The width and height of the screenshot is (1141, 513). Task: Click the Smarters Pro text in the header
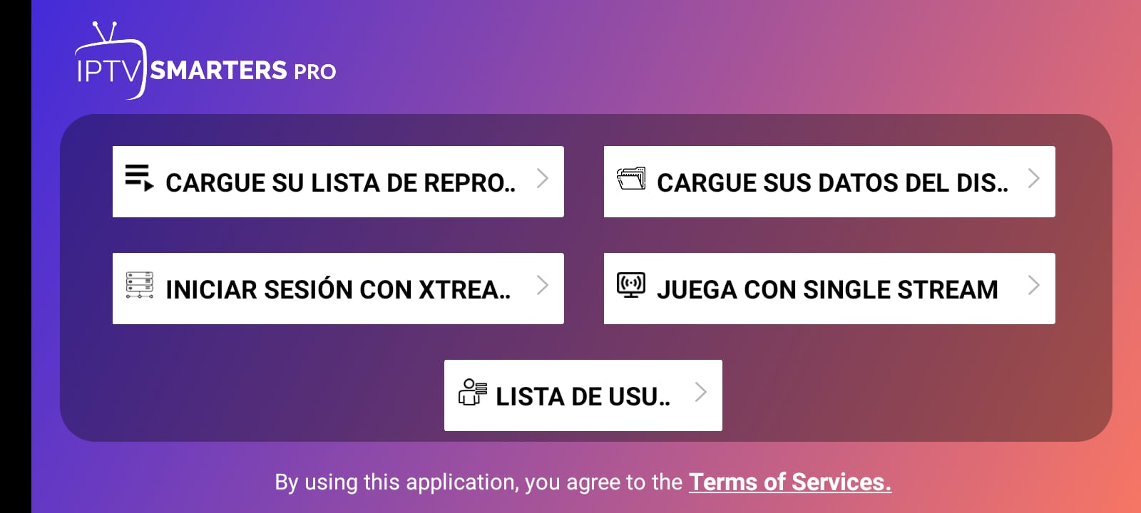click(243, 71)
